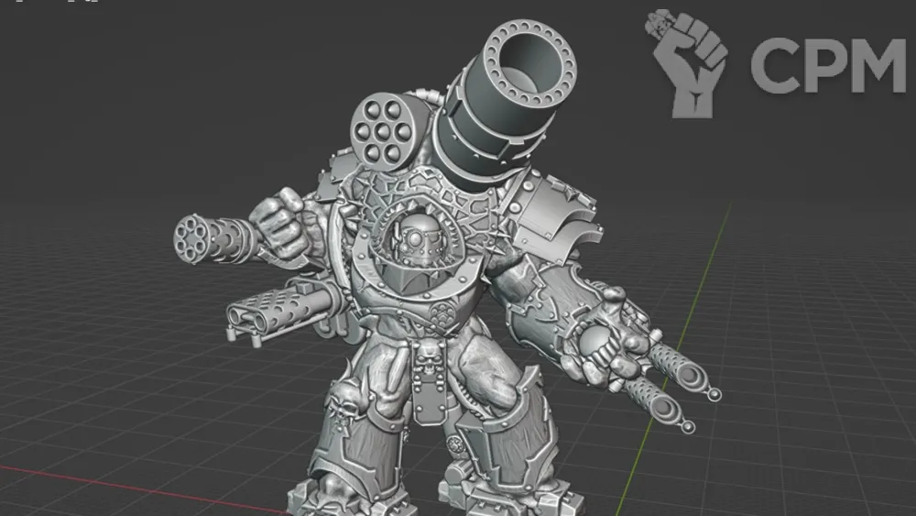The height and width of the screenshot is (516, 916).
Task: Click the seven-hole missile pod on the shoulder
Action: pyautogui.click(x=393, y=126)
